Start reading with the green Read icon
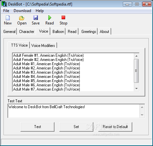This screenshot has height=146, width=153. [x=50, y=18]
